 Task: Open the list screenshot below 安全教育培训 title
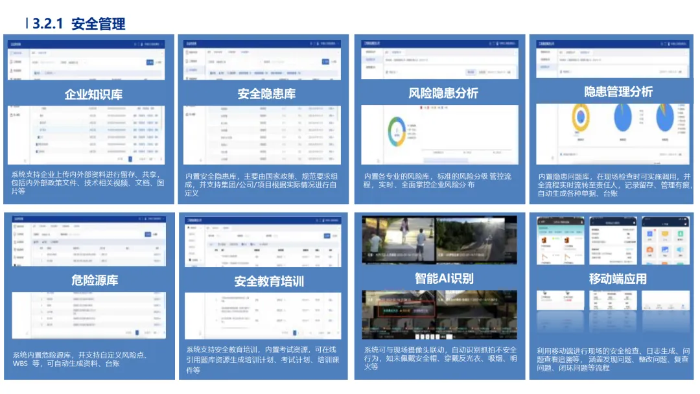(263, 316)
